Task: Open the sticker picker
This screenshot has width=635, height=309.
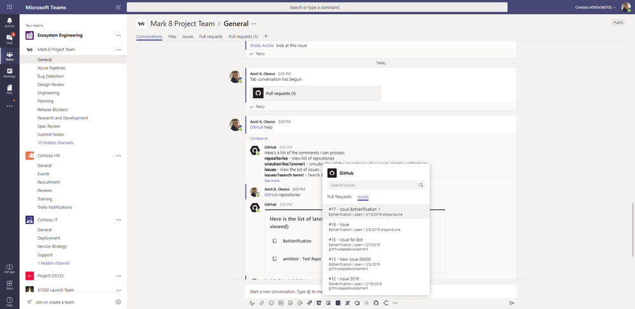Action: pyautogui.click(x=290, y=303)
